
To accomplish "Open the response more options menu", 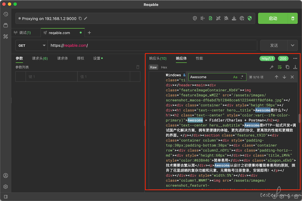I will pos(295,58).
